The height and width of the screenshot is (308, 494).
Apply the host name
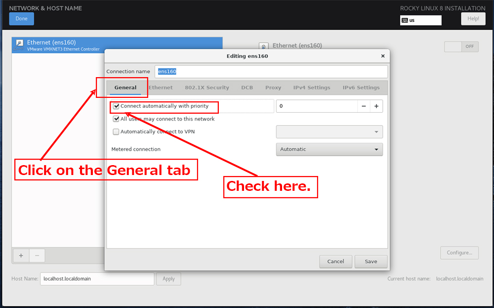(x=168, y=279)
